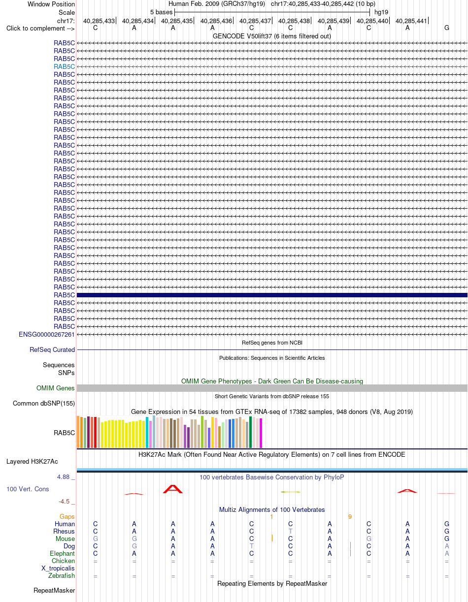468x602 pixels.
Task: Click the Common dbSNP(155) label
Action: tap(44, 404)
